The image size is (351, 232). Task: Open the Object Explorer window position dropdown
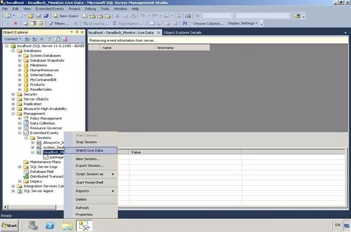[72, 32]
